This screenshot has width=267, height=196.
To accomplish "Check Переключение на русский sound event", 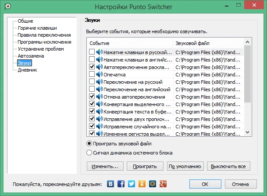I will 92,82.
